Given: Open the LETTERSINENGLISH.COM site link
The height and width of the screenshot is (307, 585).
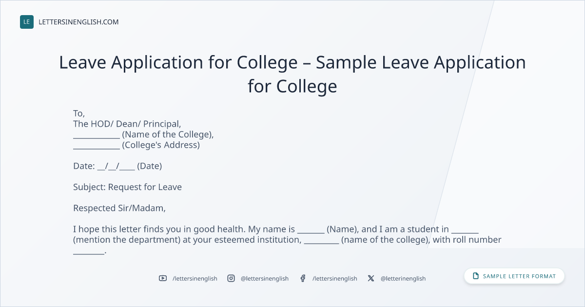Looking at the screenshot, I should (78, 22).
